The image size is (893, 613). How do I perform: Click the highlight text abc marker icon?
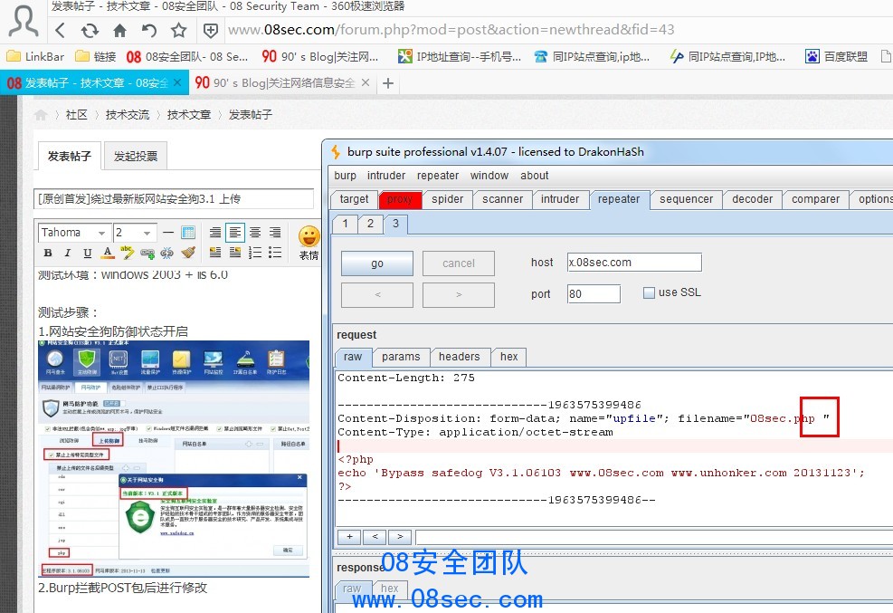pos(127,252)
